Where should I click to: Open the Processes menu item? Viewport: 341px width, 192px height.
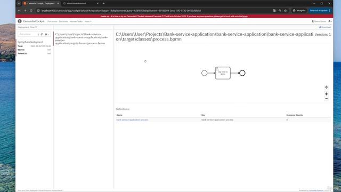pyautogui.click(x=52, y=21)
